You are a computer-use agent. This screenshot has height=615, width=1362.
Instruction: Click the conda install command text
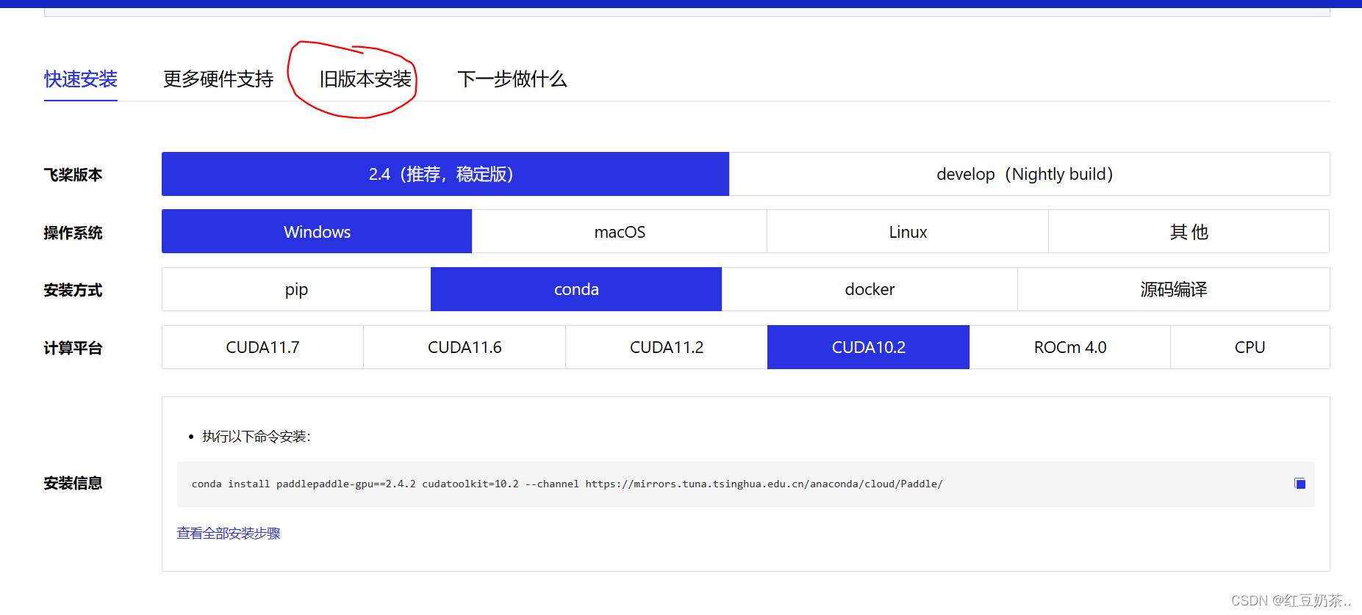[567, 484]
